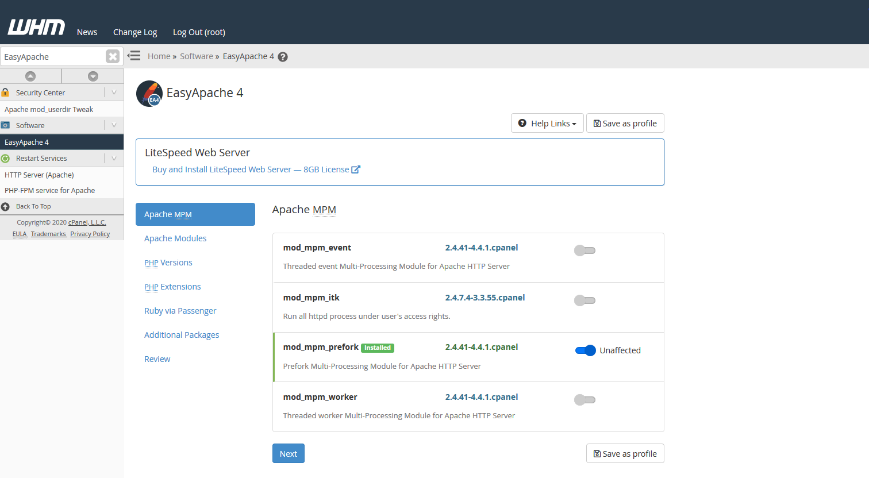This screenshot has height=478, width=869.
Task: Enable mod_mpm_itk toggle
Action: coord(585,300)
